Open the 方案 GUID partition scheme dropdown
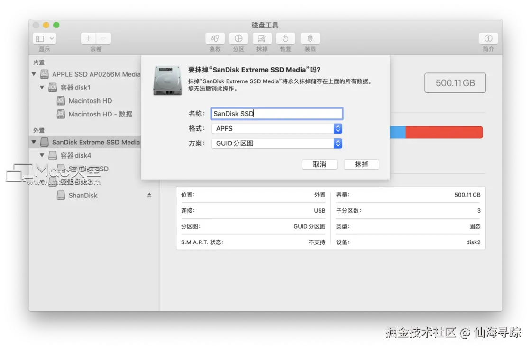531x349 pixels. (277, 143)
